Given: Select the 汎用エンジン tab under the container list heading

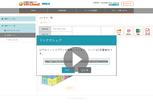Looking at the screenshot, I should coord(46,22).
